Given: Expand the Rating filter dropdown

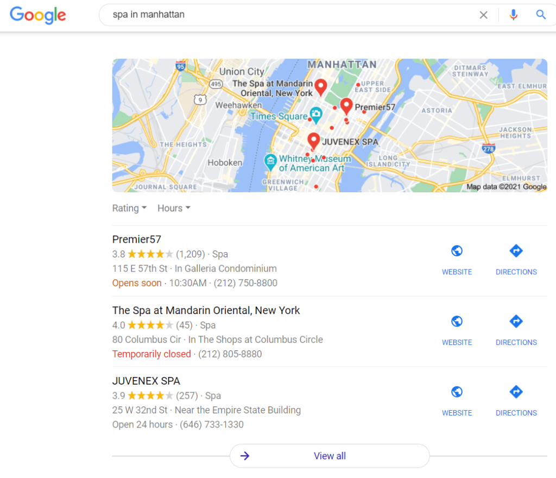Looking at the screenshot, I should click(129, 208).
